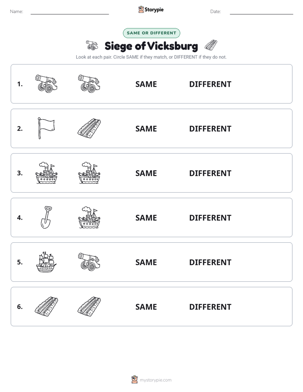Click the trench image in row 2
Screen dimensions: 303x392
click(89, 128)
